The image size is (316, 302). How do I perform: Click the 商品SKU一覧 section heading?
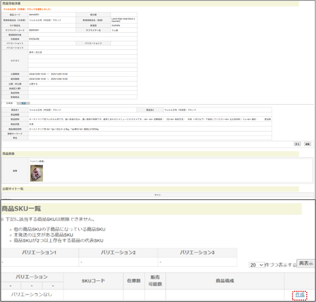pos(22,209)
